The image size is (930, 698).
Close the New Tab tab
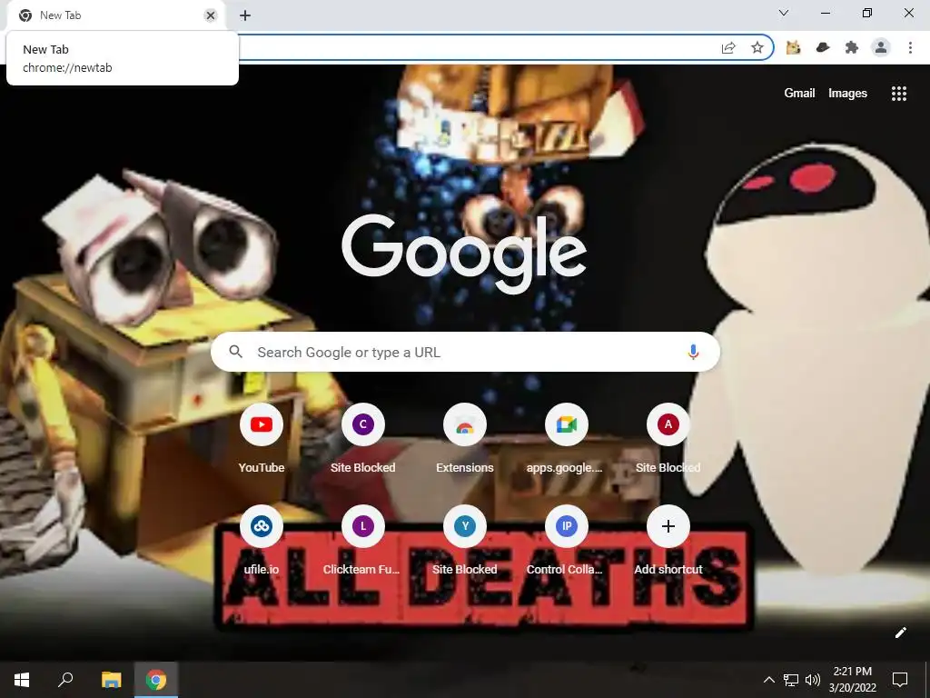pos(210,16)
